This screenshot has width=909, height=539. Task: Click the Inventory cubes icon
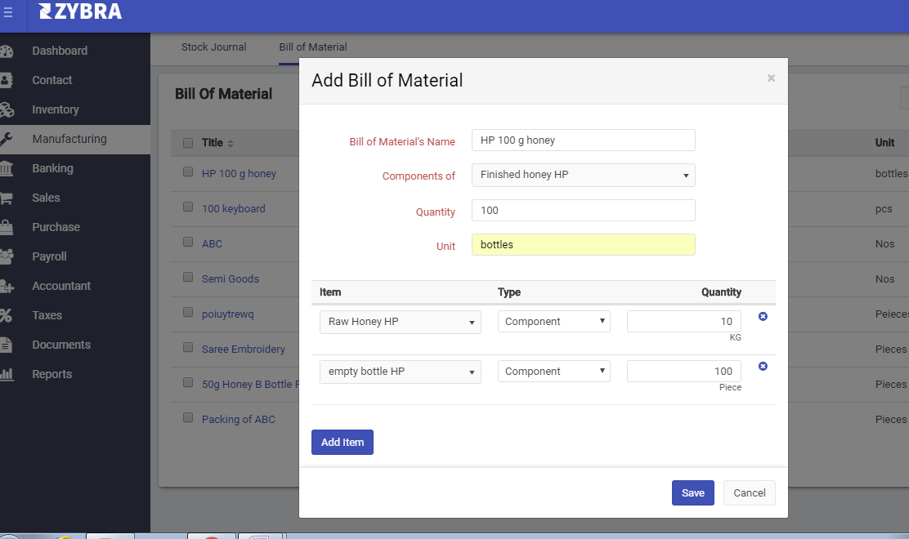click(x=7, y=109)
